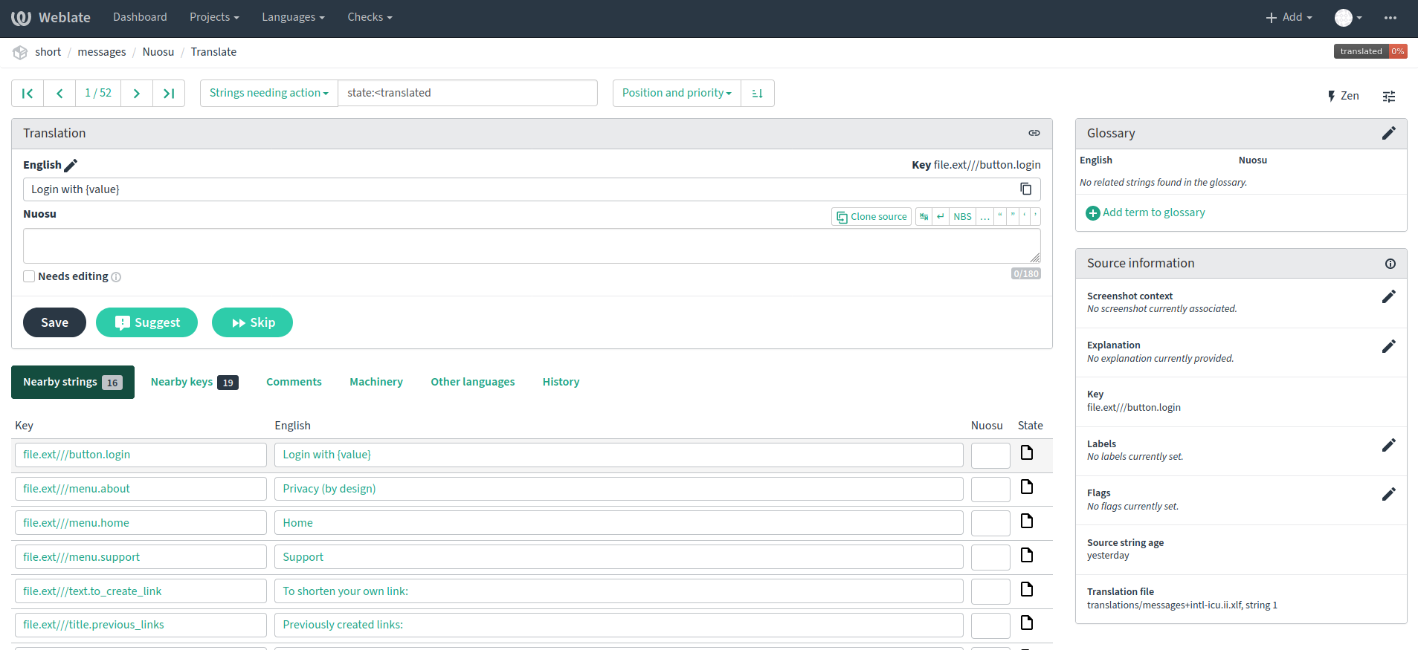Viewport: 1418px width, 650px height.
Task: Open user avatar dropdown menu
Action: (1348, 17)
